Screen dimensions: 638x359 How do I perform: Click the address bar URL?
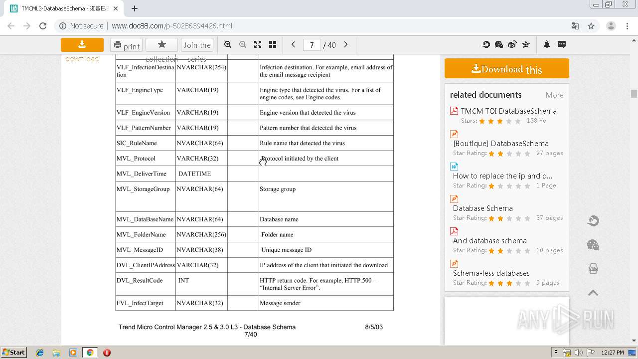tap(172, 26)
